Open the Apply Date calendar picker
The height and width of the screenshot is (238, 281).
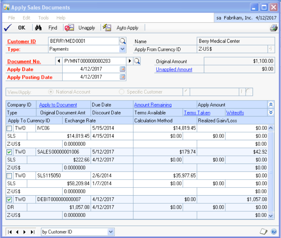(x=122, y=69)
